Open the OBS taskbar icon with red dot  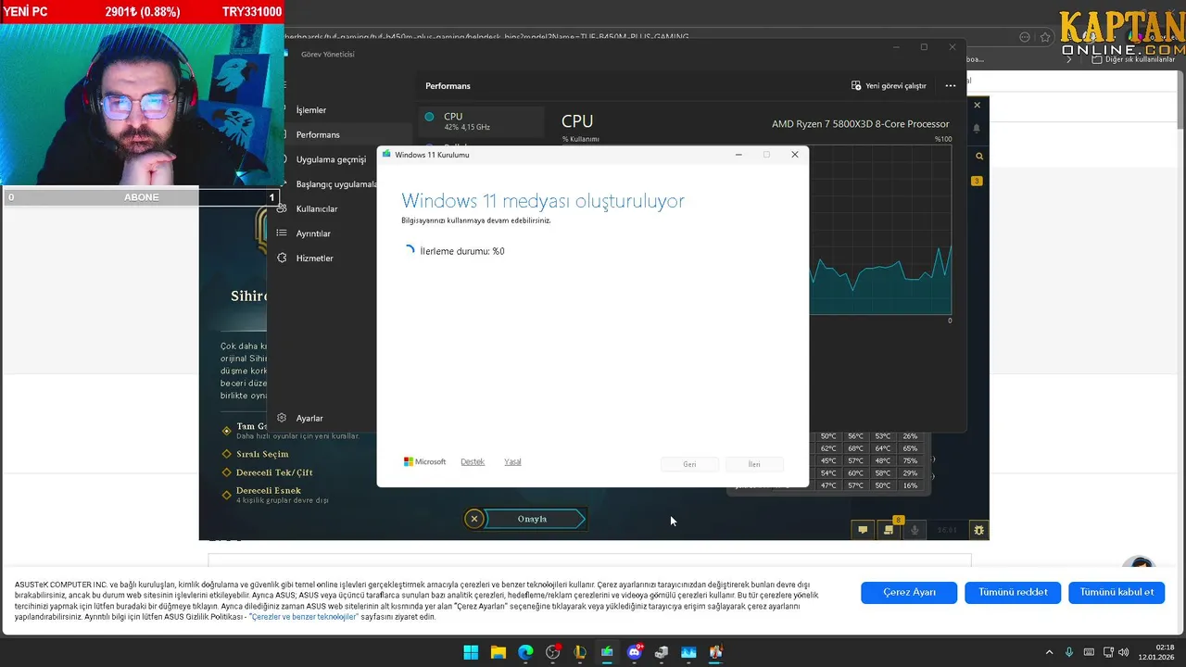(553, 652)
